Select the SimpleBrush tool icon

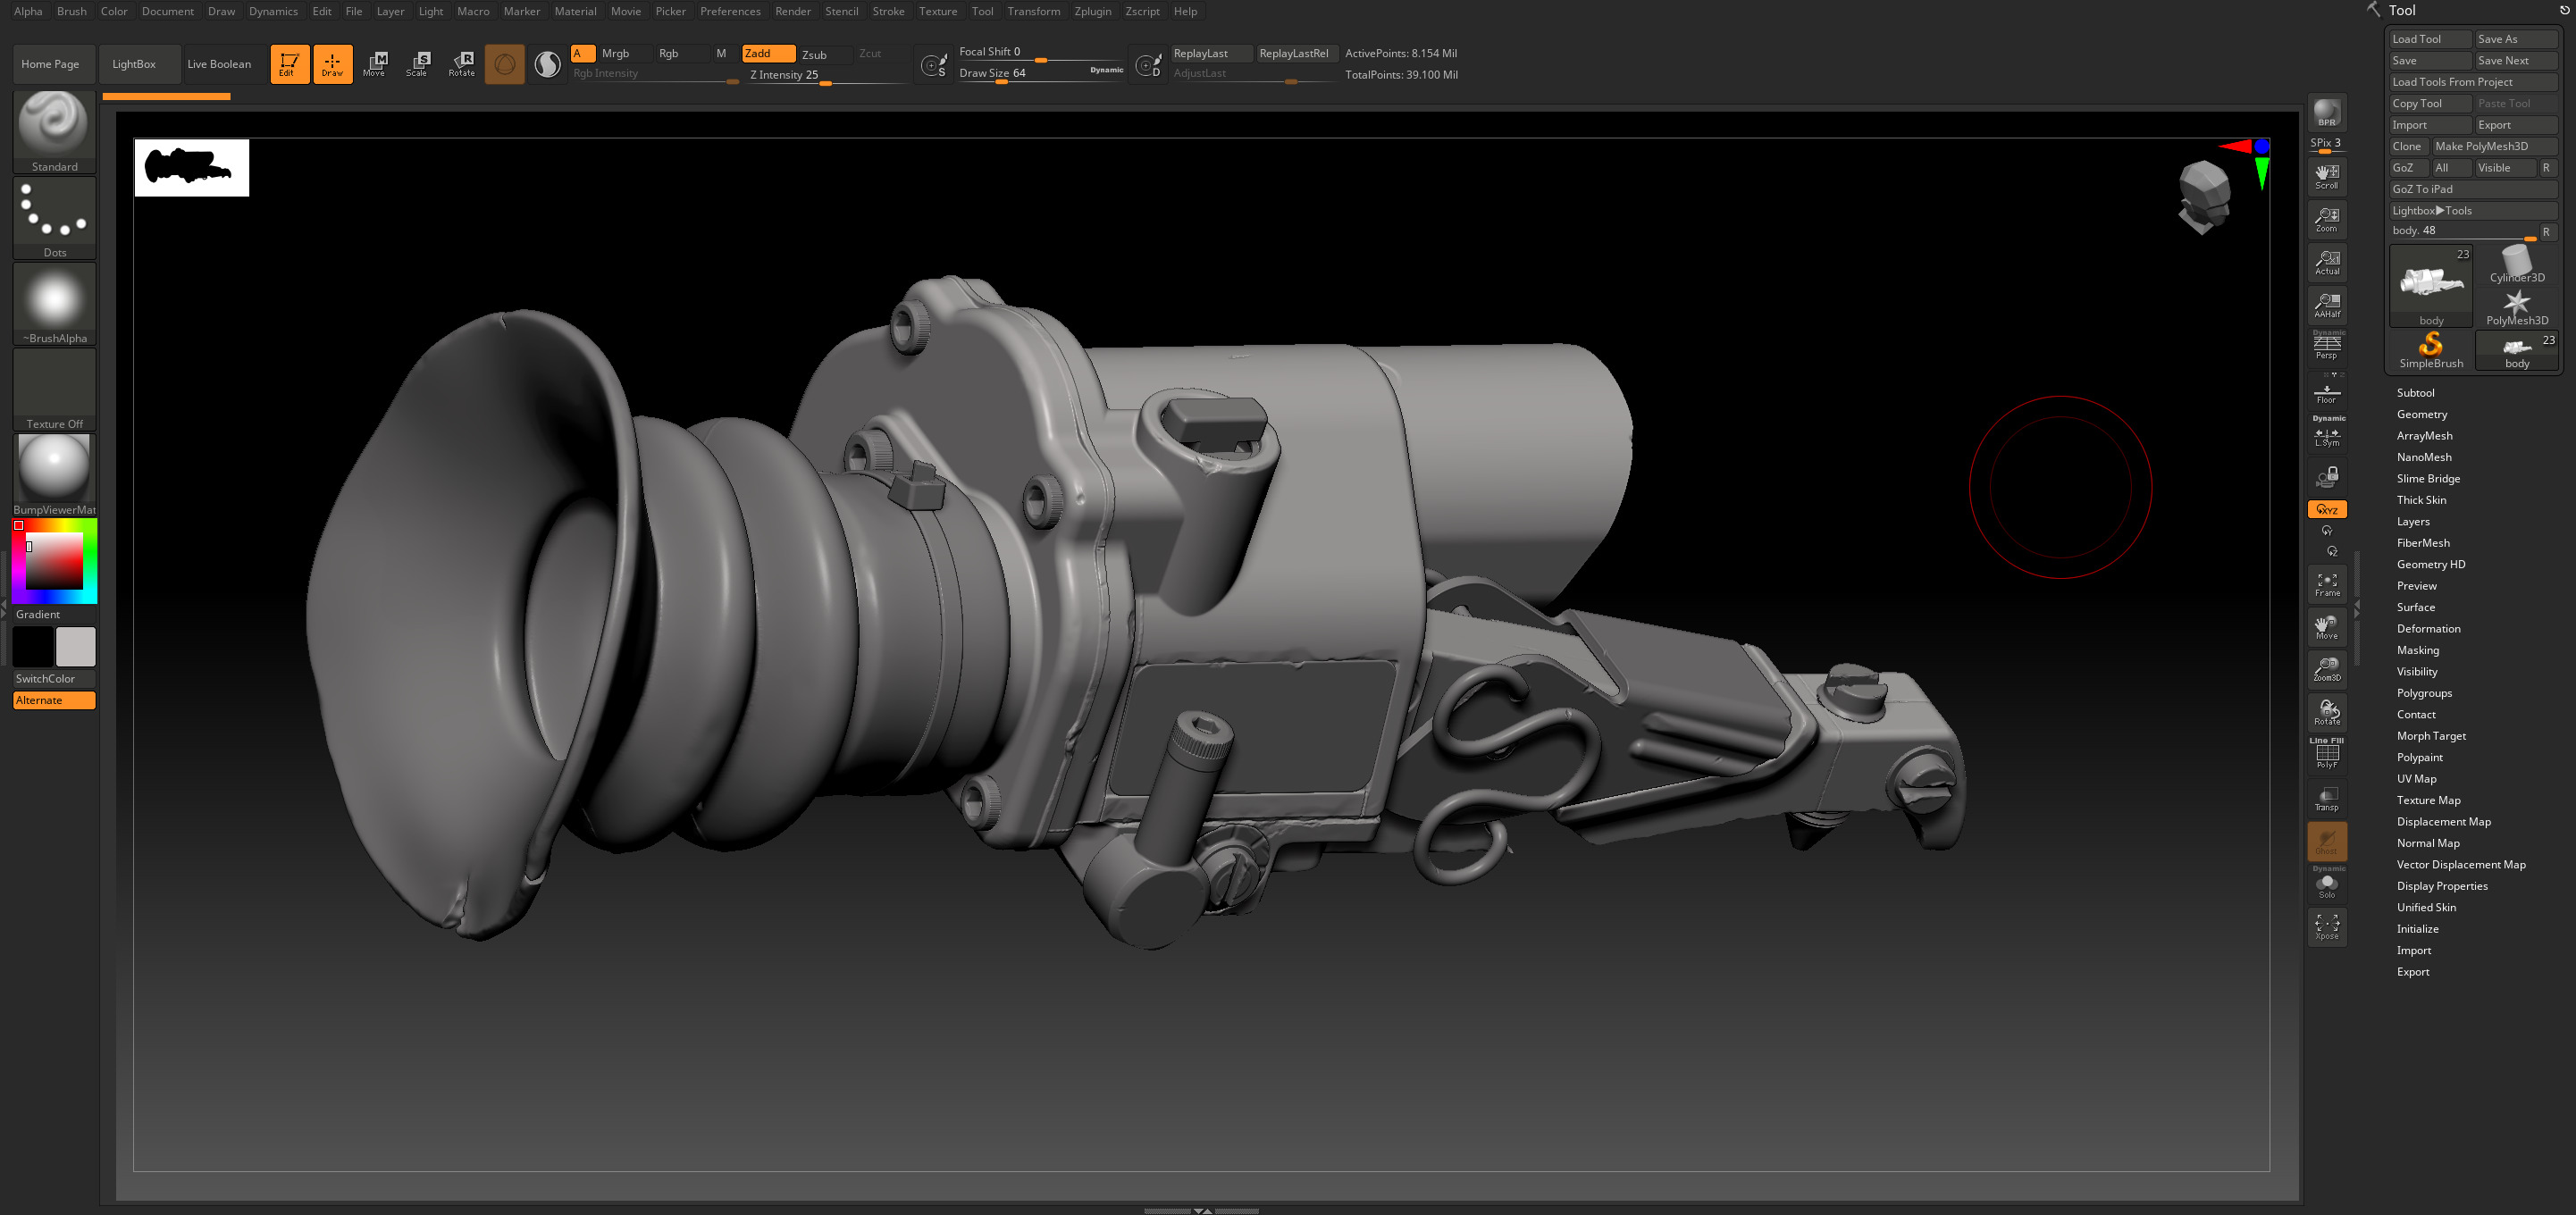[x=2430, y=350]
